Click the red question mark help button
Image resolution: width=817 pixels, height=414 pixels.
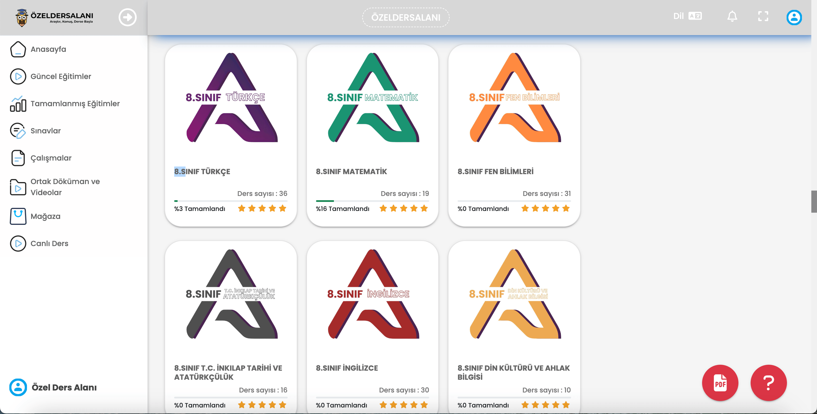[x=768, y=383]
